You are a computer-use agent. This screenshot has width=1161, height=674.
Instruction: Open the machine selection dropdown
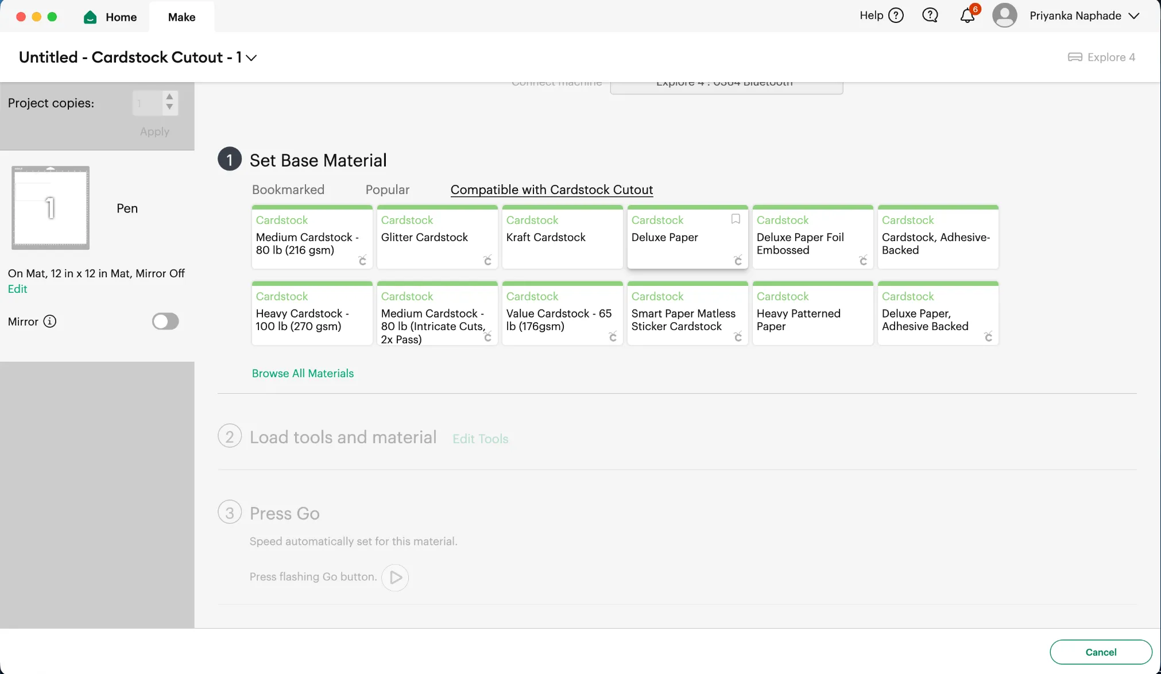(x=726, y=87)
